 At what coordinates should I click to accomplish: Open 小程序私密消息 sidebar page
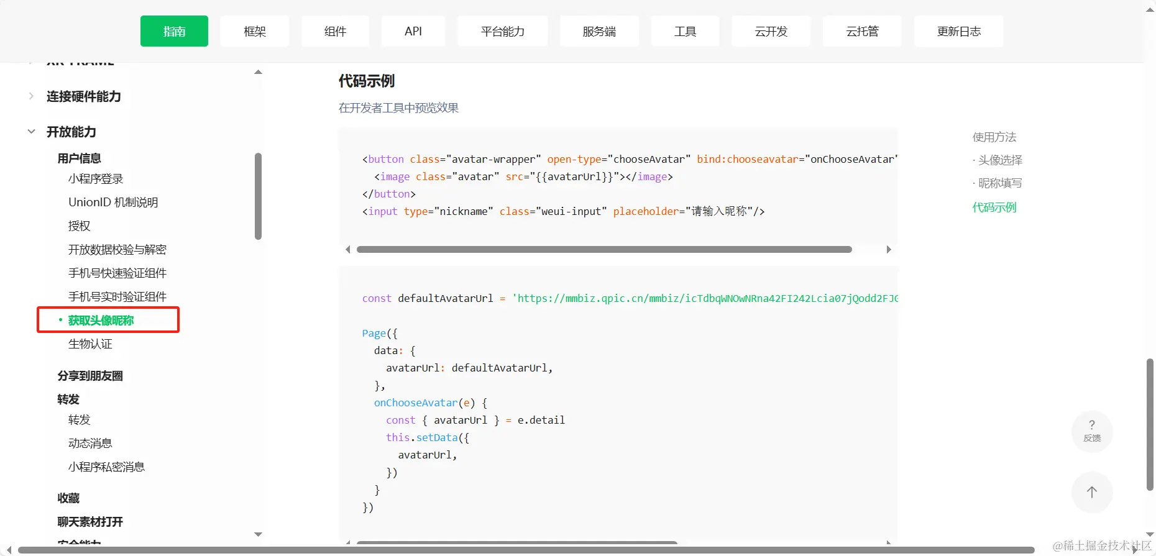pyautogui.click(x=107, y=467)
